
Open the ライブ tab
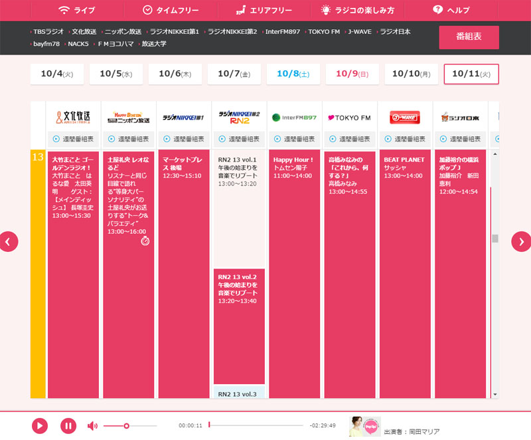coord(77,10)
